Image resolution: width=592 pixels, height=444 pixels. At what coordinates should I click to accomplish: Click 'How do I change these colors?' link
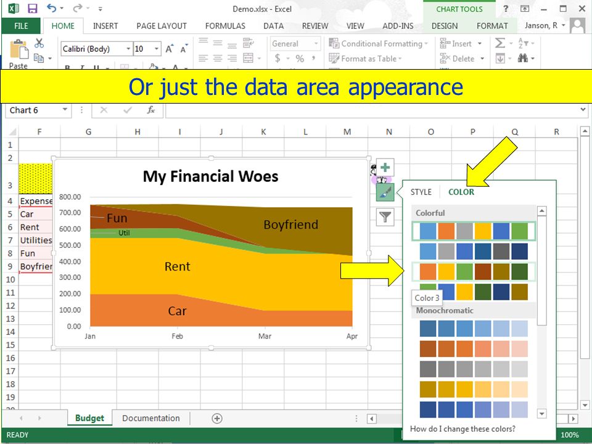tap(462, 429)
